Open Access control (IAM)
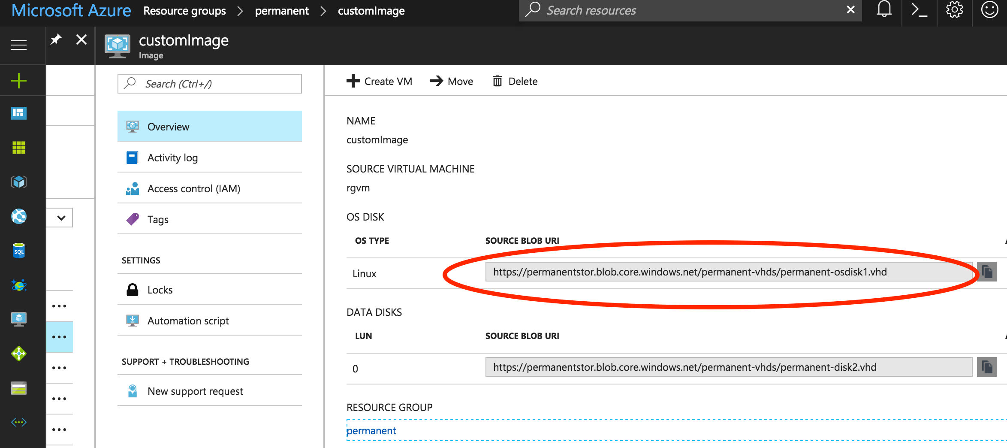Screen dimensions: 1007x448 [x=210, y=188]
